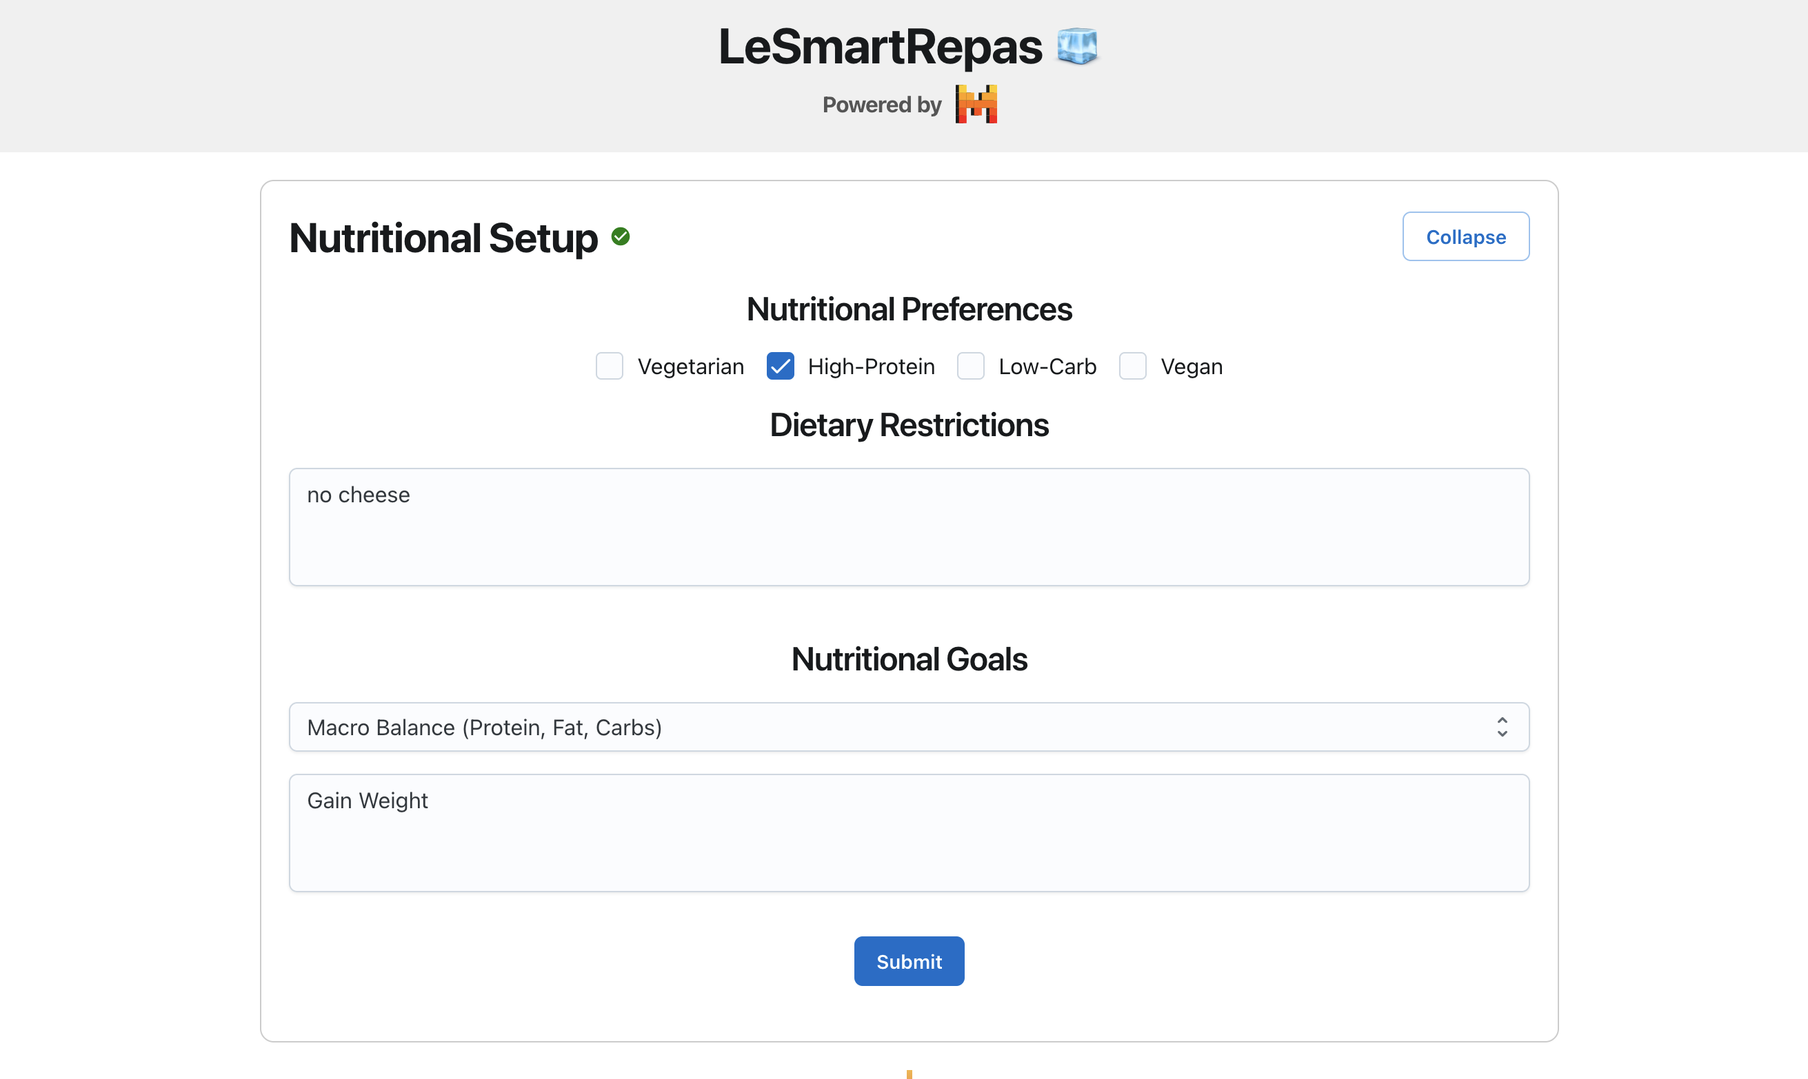Click the High-Protein label text
Screen dimensions: 1808x1079
pos(871,367)
